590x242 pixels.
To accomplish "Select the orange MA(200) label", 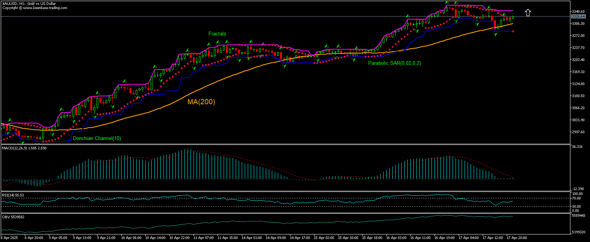I will 201,102.
